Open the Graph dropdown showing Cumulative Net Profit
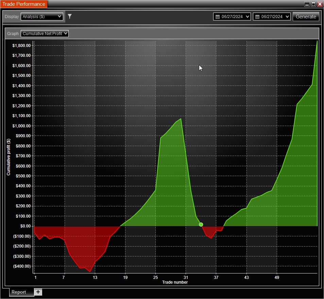The height and width of the screenshot is (299, 324). (x=45, y=33)
